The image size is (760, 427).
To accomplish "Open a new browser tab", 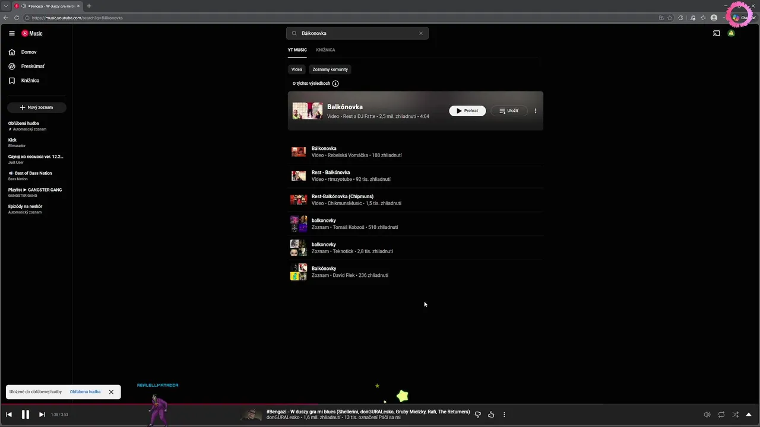I will coord(89,6).
